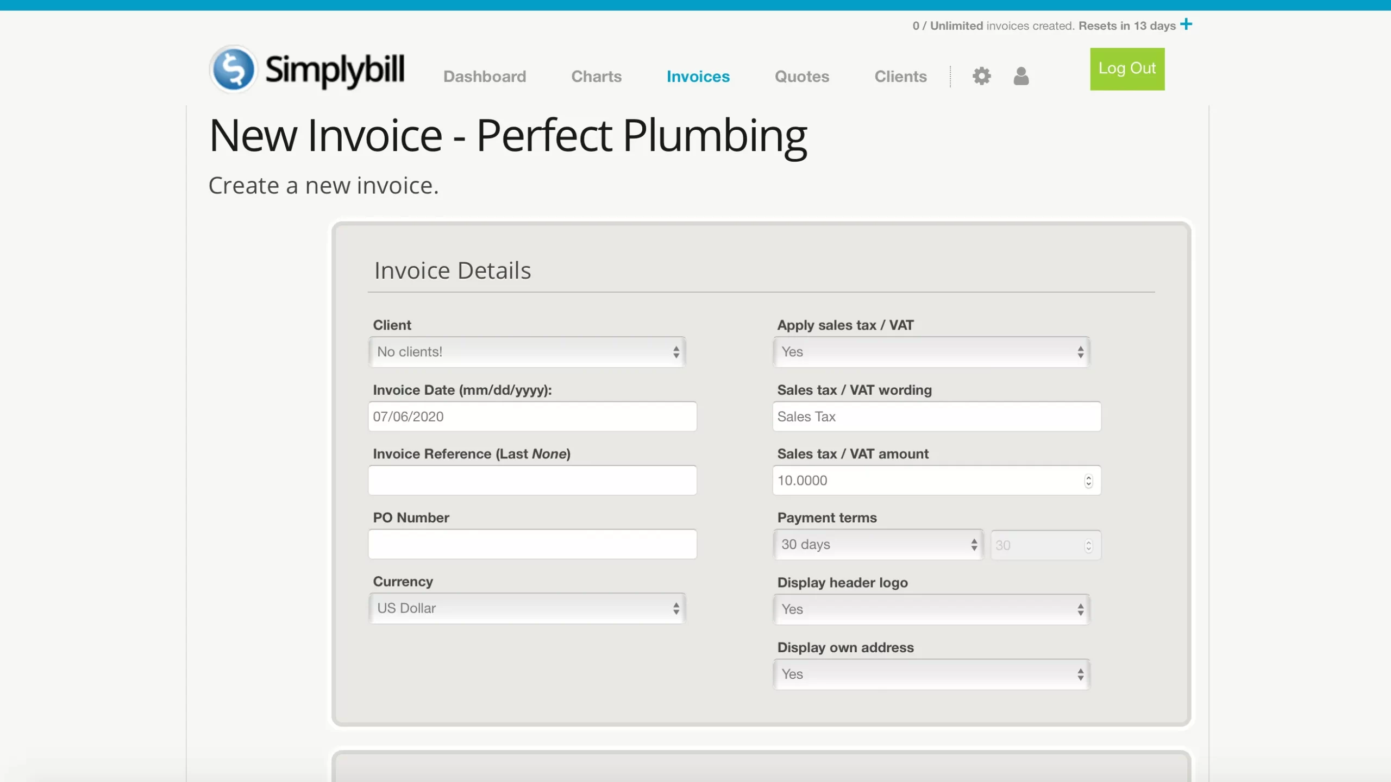Go to the Dashboard menu

[x=485, y=77]
